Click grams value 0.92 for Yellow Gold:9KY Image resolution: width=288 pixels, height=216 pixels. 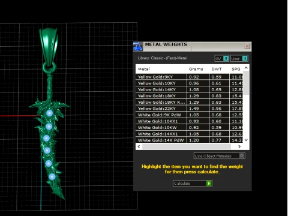194,77
